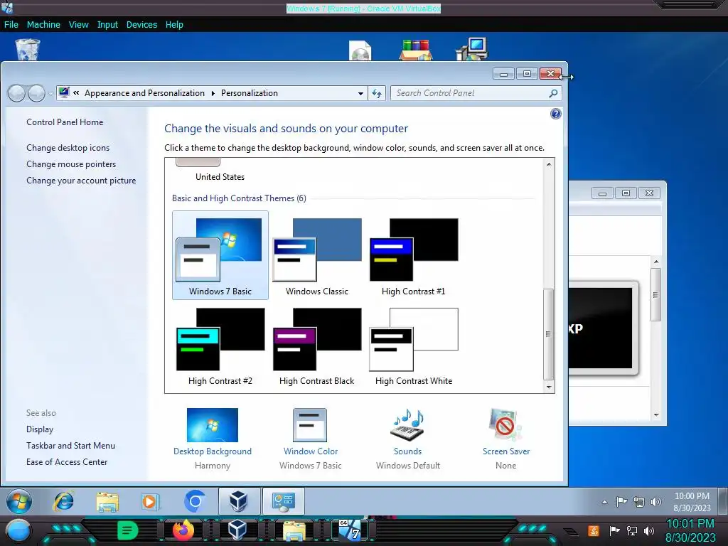Expand the double chevron in address bar

[x=76, y=93]
